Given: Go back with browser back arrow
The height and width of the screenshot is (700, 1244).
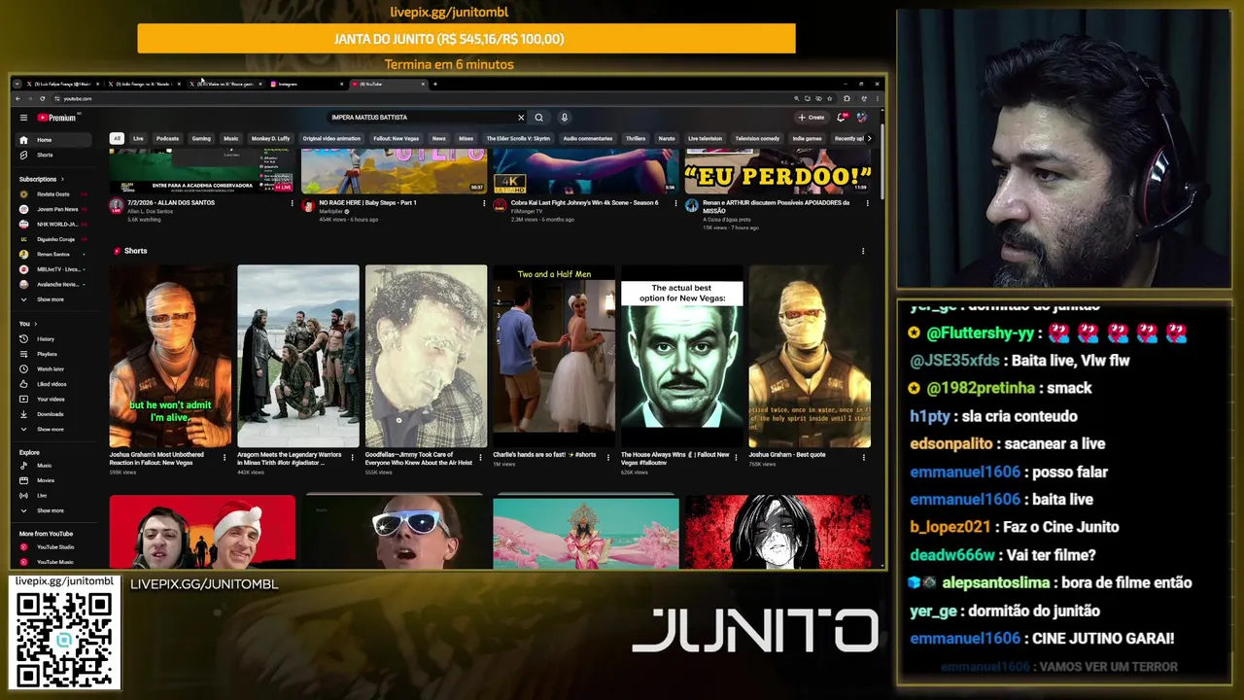Looking at the screenshot, I should [17, 98].
